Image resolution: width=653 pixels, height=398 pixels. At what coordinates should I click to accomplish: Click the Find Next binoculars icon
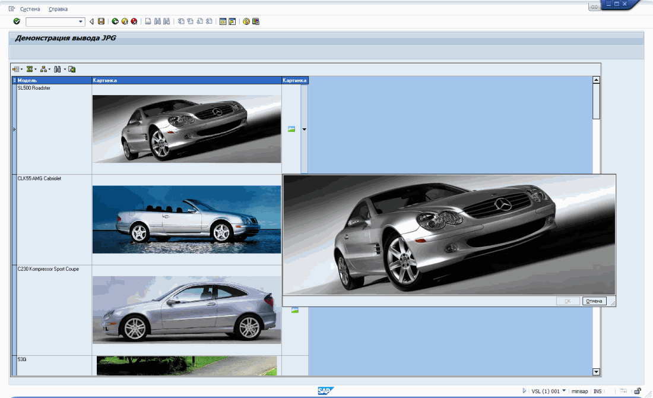pos(167,21)
